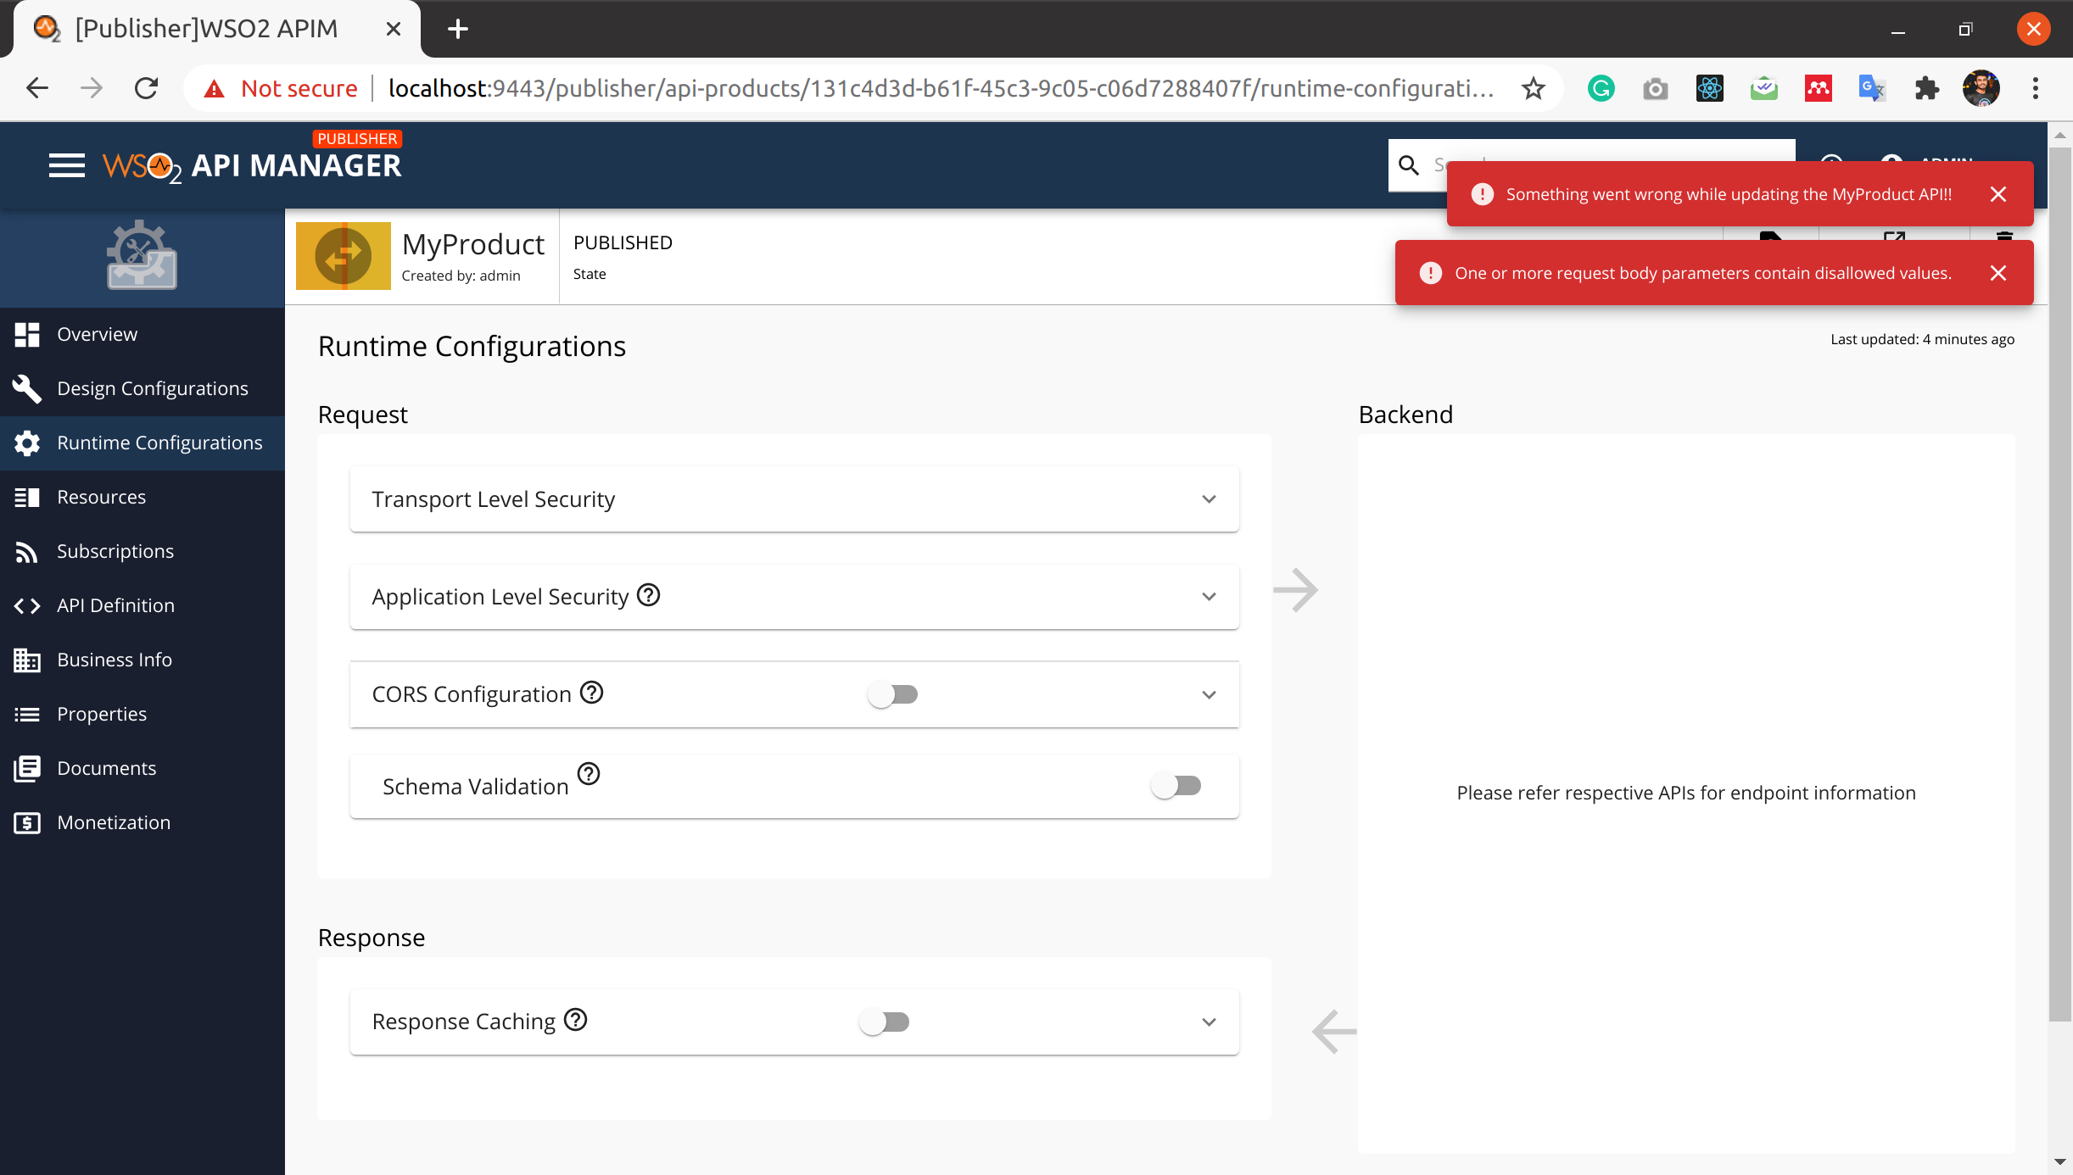Screen dimensions: 2073x1175
Task: Click Application Level Security help icon
Action: [x=648, y=595]
